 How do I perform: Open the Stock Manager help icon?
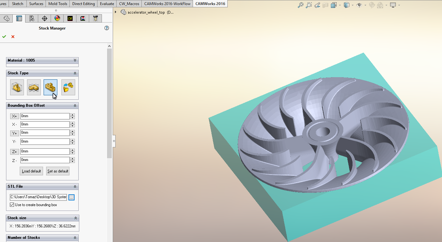107,28
